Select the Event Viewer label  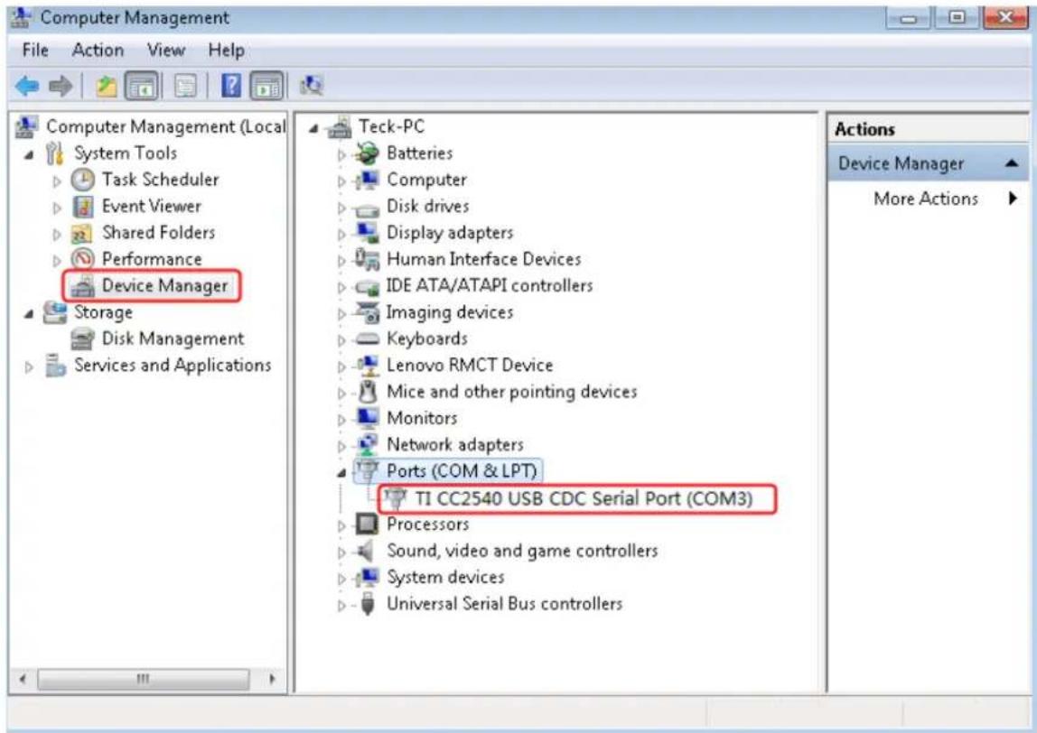[152, 206]
